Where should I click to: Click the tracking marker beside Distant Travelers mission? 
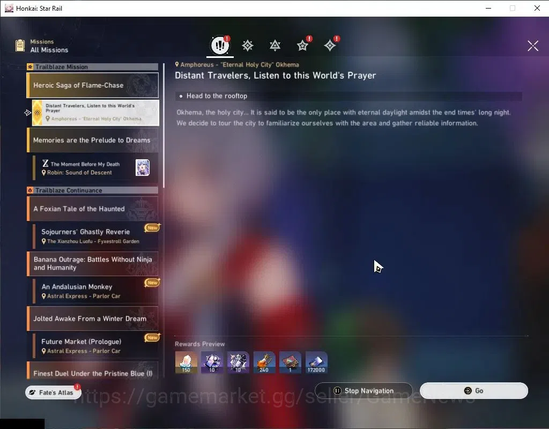[28, 113]
